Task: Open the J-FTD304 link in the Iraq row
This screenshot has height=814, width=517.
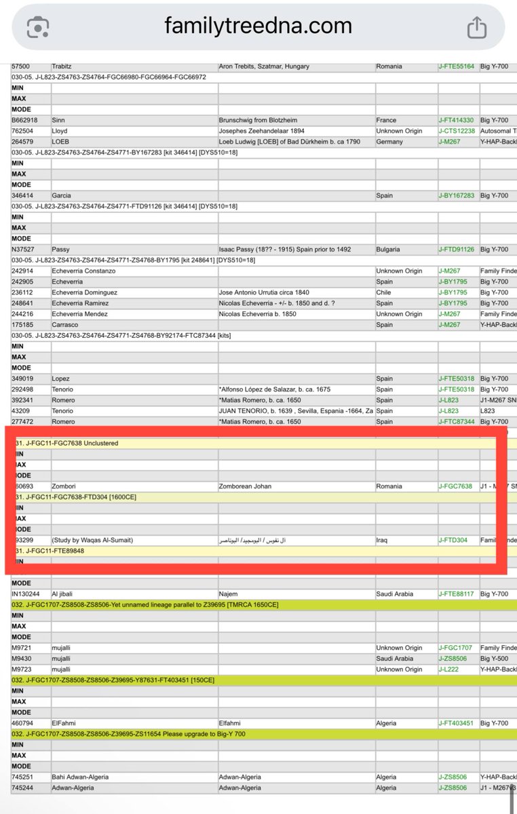Action: (453, 541)
